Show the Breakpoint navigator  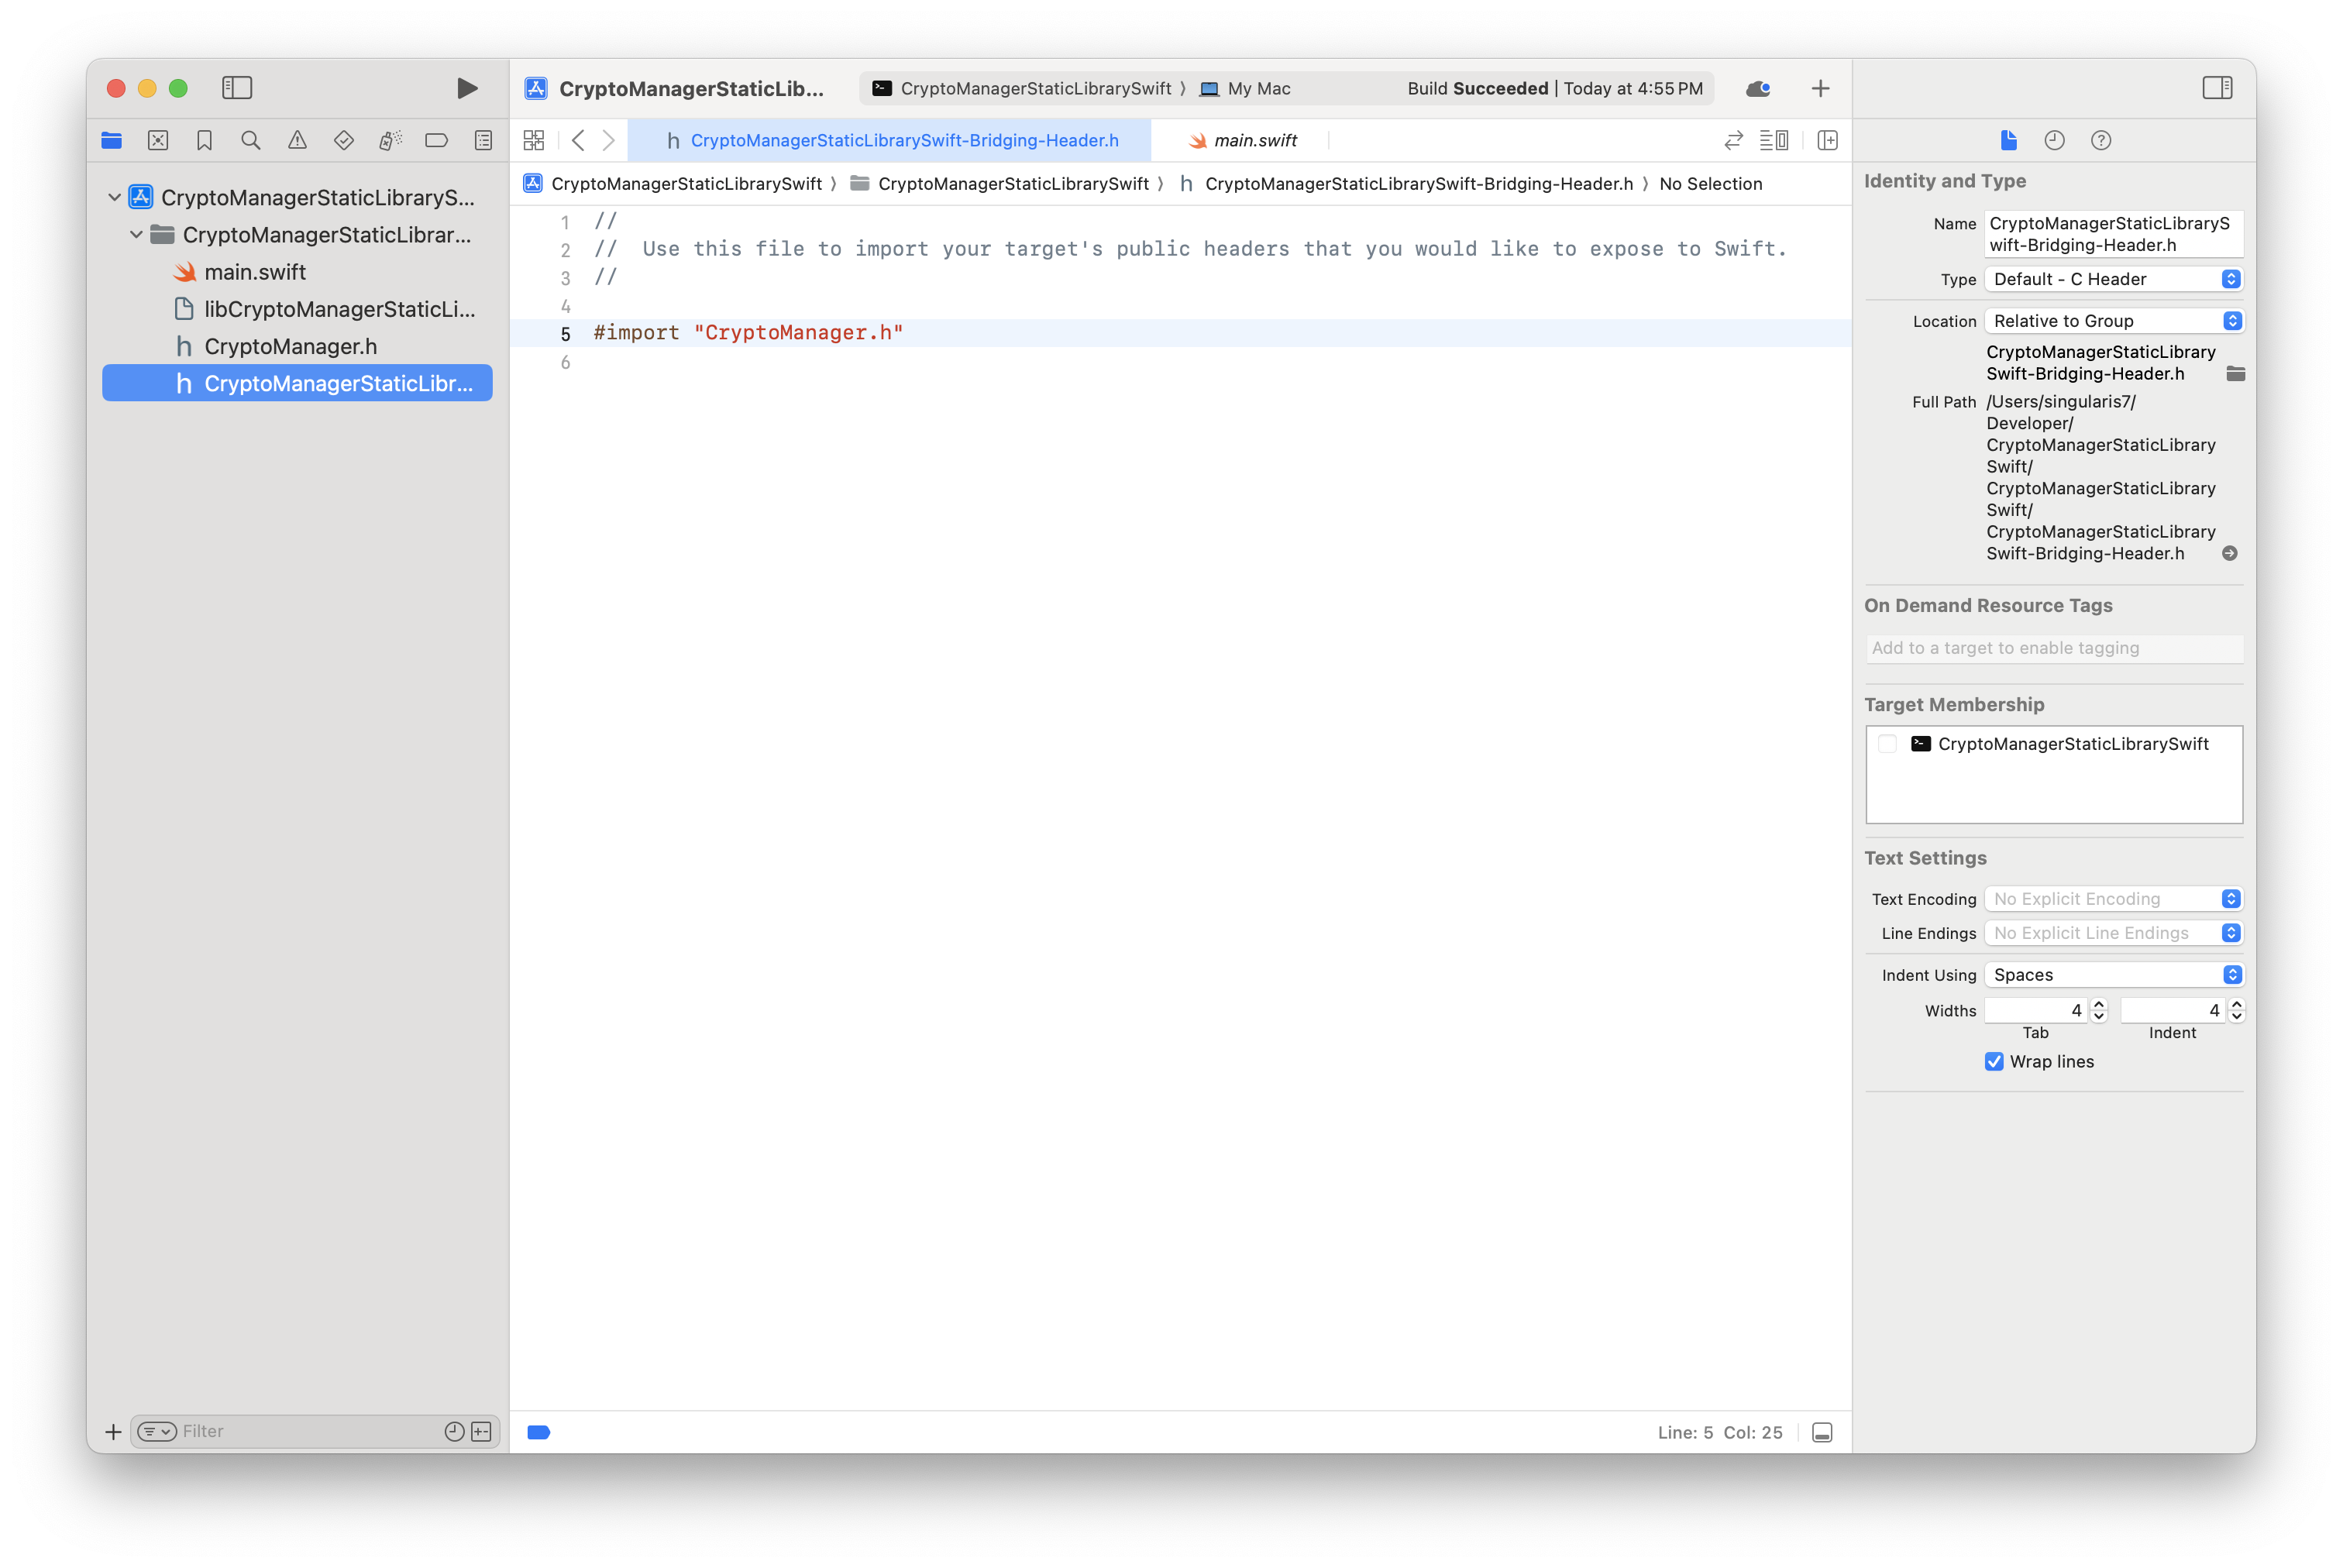click(436, 141)
